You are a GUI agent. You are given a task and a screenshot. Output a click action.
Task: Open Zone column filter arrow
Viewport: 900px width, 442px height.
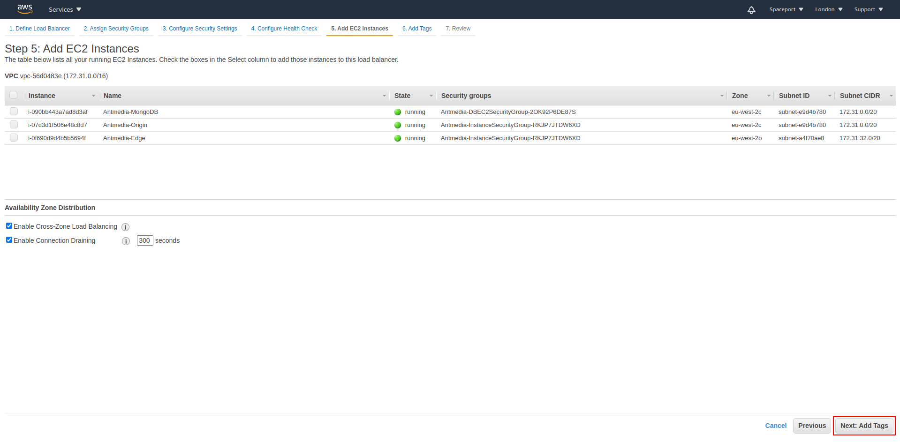point(769,96)
